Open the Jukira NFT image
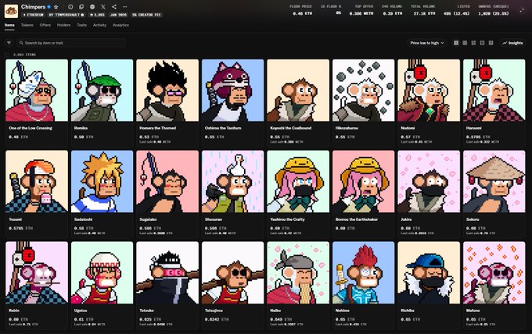The image size is (532, 334). pos(429,181)
